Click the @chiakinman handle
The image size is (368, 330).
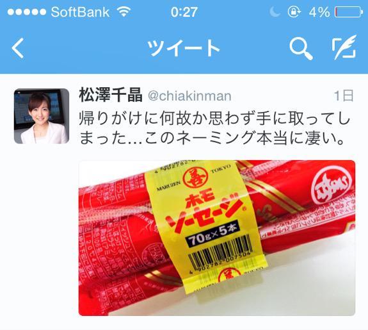click(189, 96)
